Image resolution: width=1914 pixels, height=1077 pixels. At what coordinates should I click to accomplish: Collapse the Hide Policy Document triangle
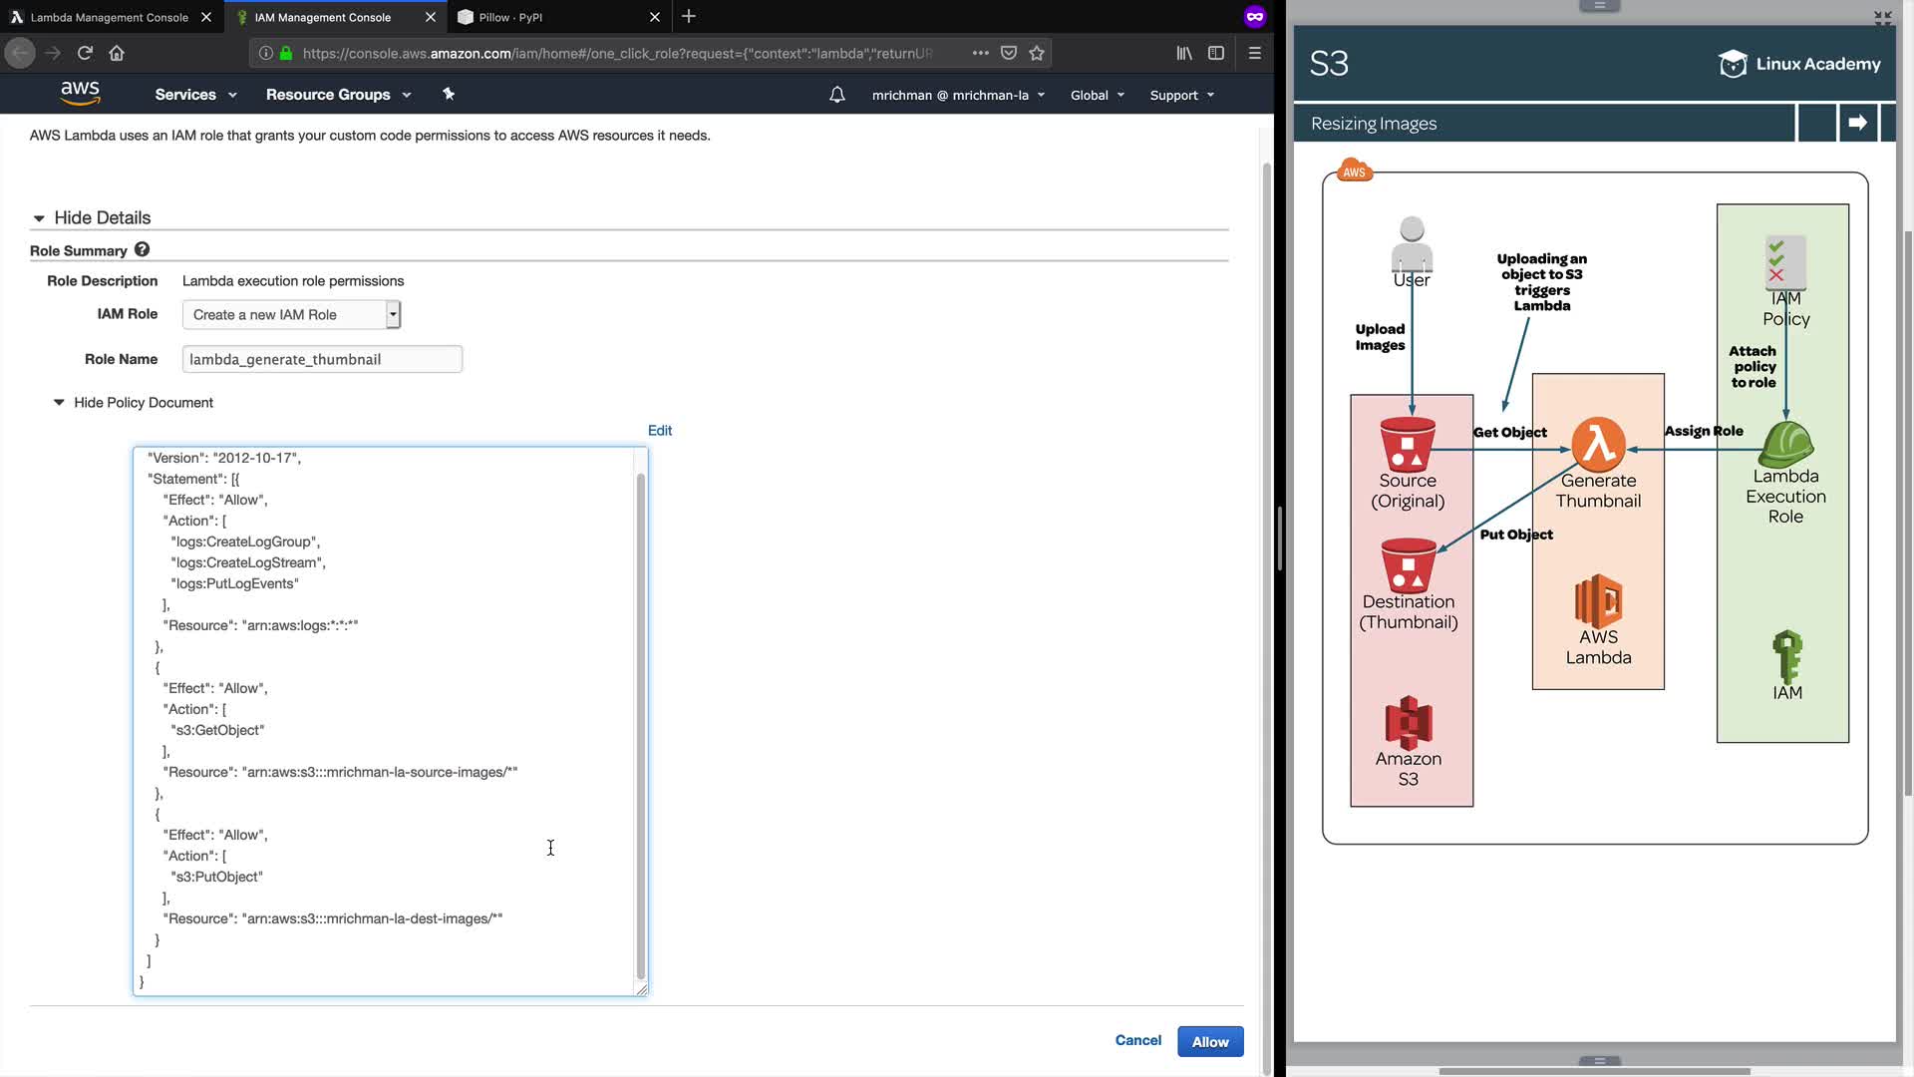[59, 402]
